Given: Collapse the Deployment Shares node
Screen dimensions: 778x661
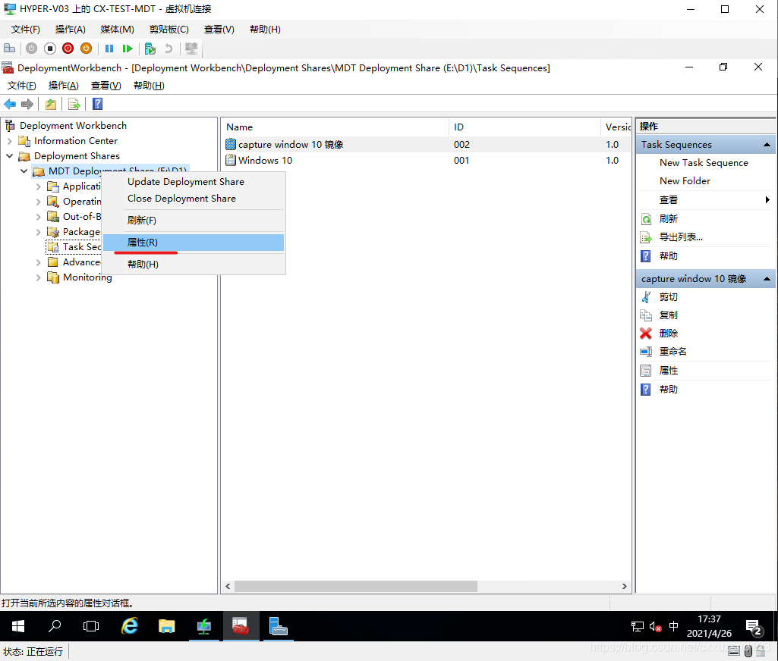Looking at the screenshot, I should coord(9,156).
